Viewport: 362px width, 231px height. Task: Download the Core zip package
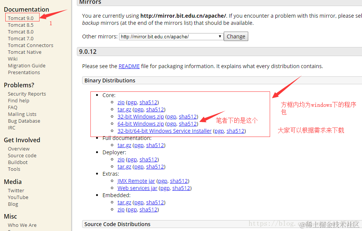[x=121, y=102]
